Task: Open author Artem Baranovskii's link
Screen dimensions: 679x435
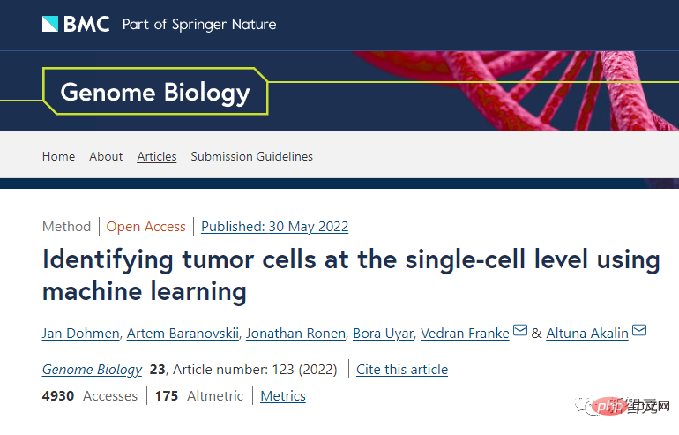Action: (182, 333)
